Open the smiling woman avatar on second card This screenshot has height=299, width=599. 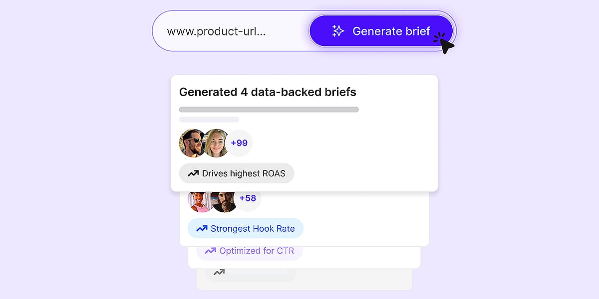[200, 201]
